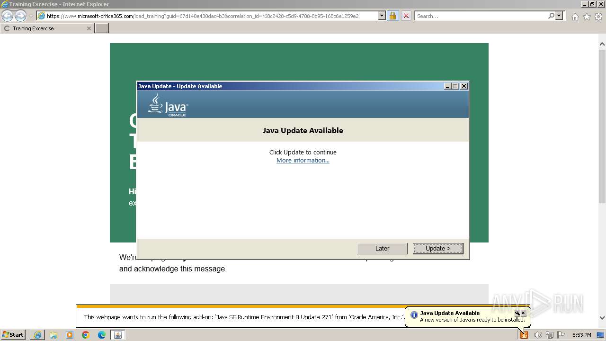Screen dimensions: 606x341
Task: Launch Chrome from the taskbar
Action: pyautogui.click(x=86, y=335)
